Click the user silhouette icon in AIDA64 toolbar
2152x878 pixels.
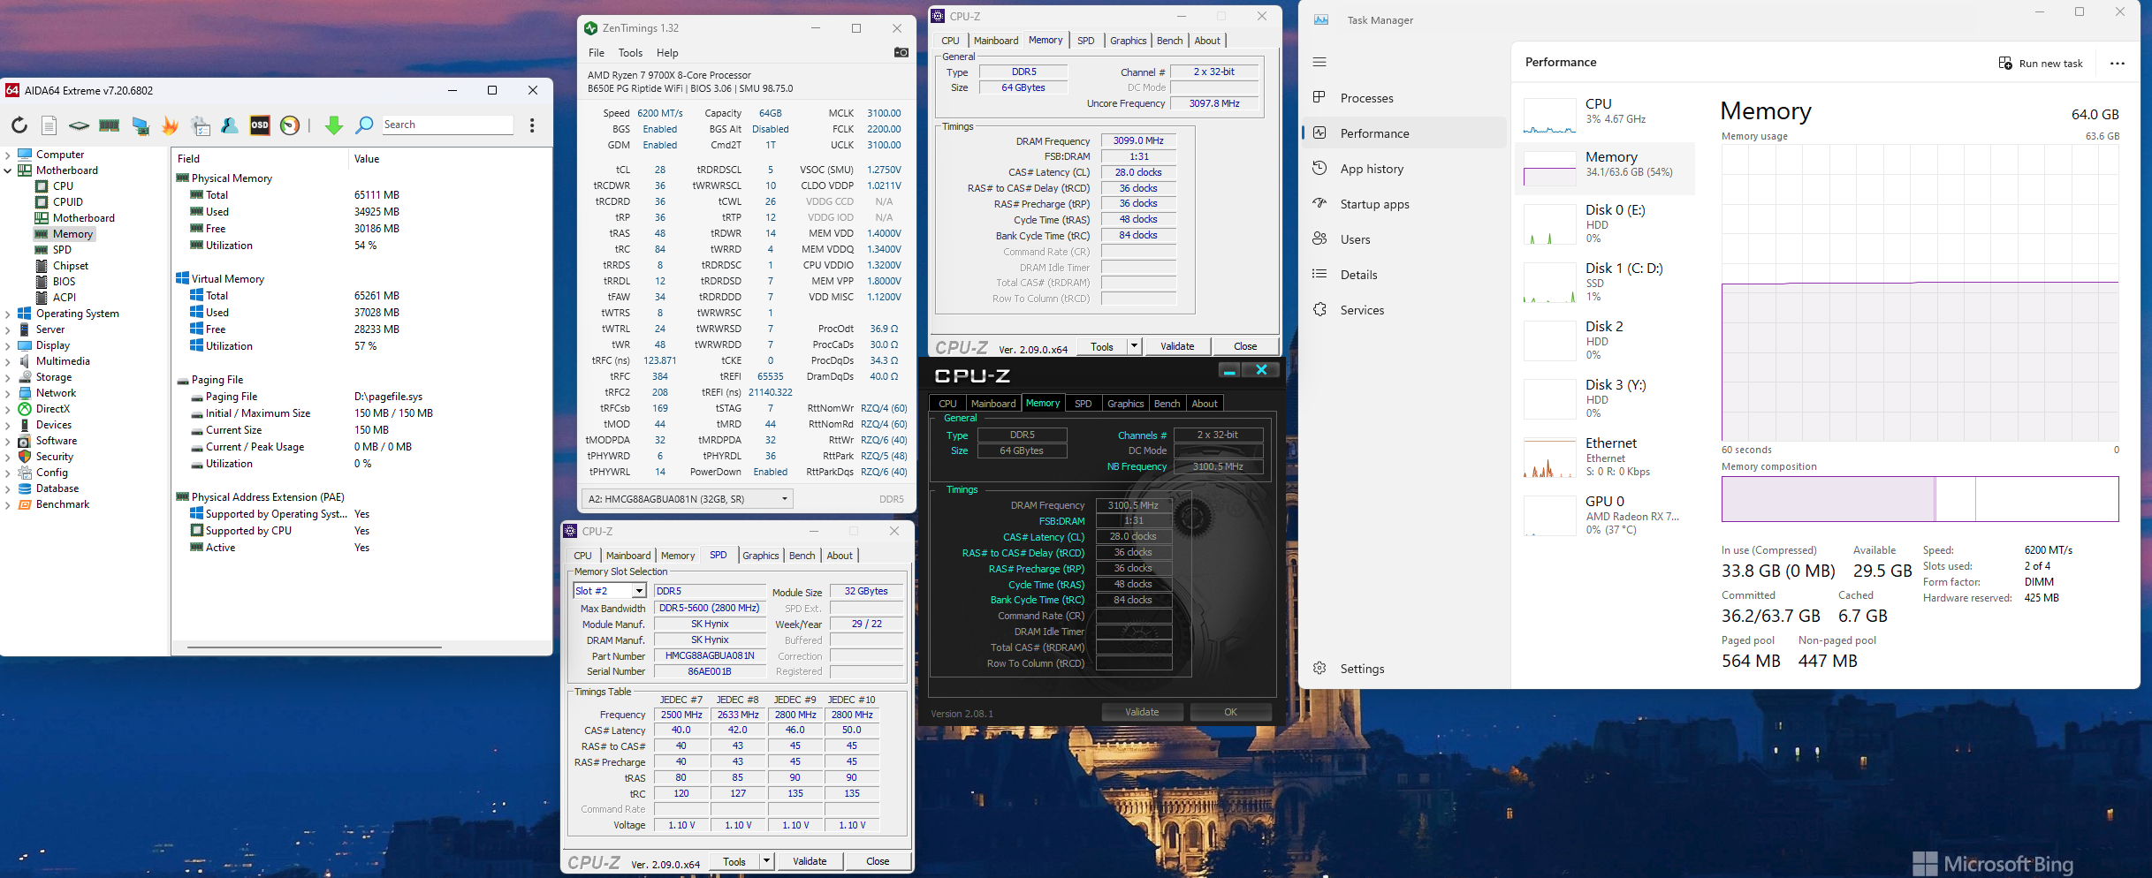coord(230,125)
